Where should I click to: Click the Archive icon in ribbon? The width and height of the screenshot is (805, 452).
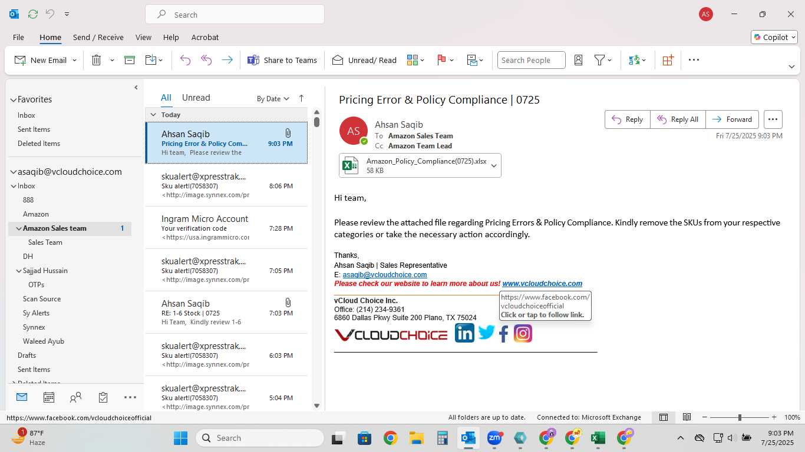(x=130, y=60)
